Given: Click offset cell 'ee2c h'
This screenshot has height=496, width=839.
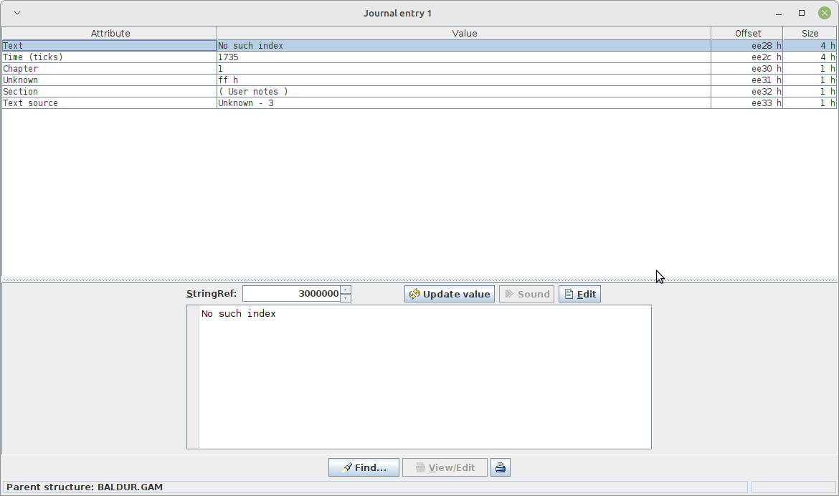Looking at the screenshot, I should tap(747, 57).
